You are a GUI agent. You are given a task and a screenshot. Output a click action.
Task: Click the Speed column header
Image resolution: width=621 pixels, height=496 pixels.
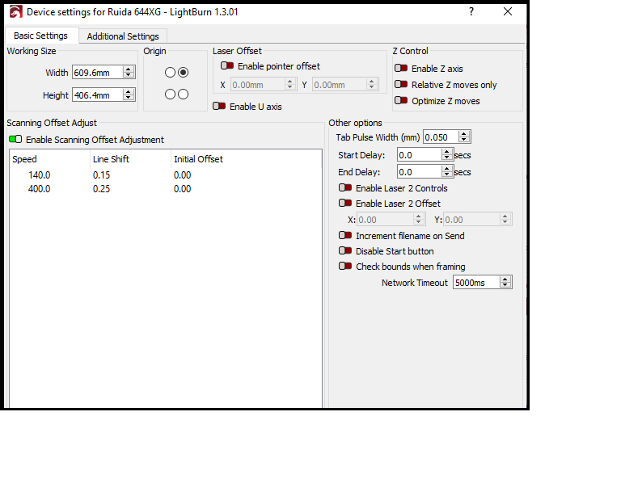(24, 159)
